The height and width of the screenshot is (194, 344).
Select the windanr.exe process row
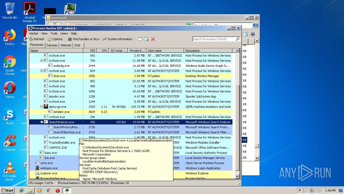coord(131,112)
